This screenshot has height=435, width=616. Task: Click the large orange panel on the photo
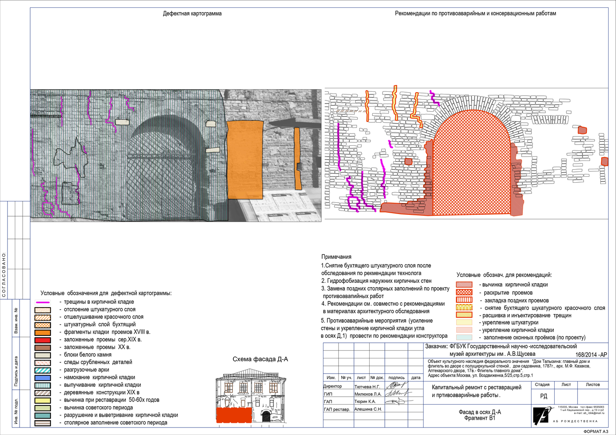tap(244, 160)
